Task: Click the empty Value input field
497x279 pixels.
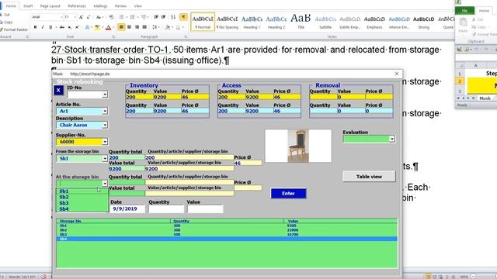Action: click(x=205, y=208)
